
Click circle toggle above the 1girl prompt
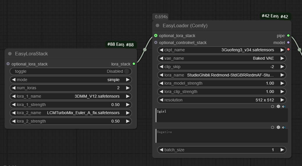pyautogui.click(x=273, y=106)
